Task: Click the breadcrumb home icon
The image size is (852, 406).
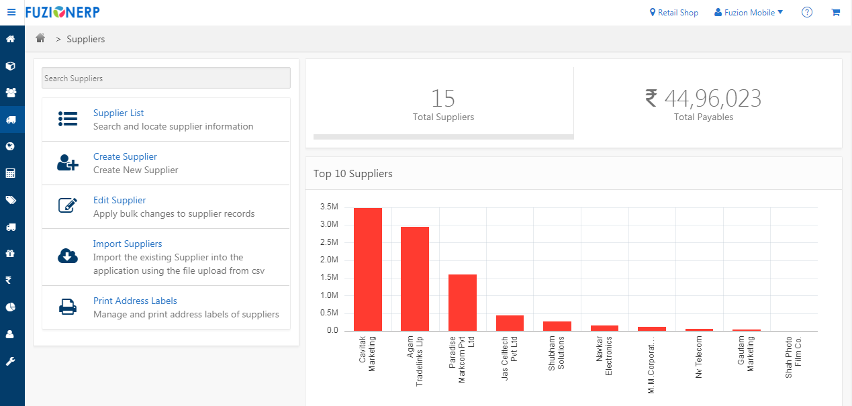Action: (x=40, y=38)
